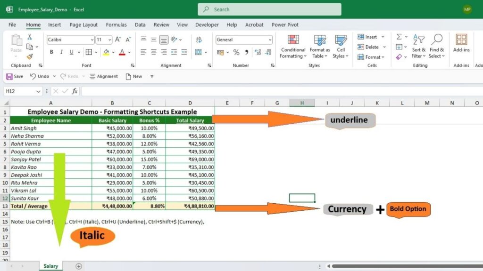483x271 pixels.
Task: Toggle strikethrough via the Font dialog launcher
Action: [133, 65]
